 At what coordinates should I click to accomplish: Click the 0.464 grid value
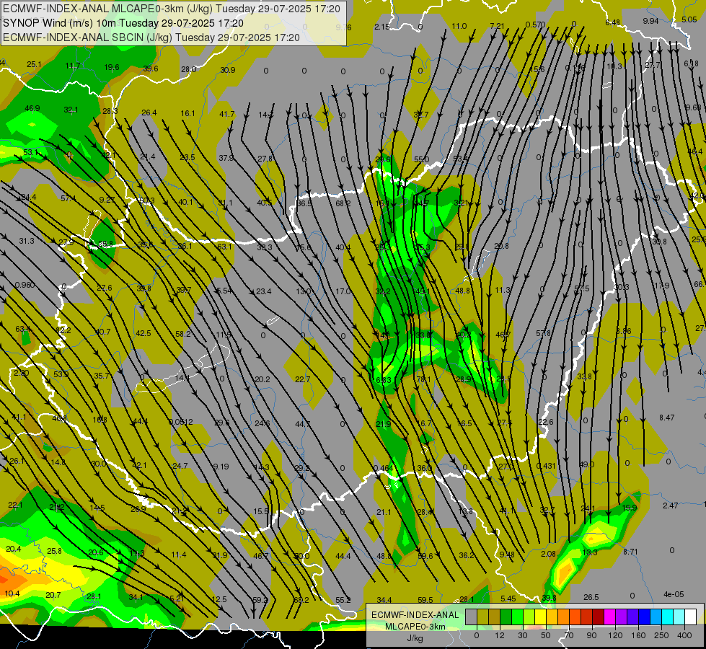[x=383, y=468]
